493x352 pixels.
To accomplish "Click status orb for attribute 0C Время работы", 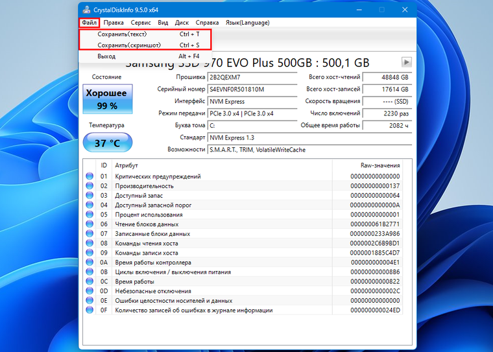I will pyautogui.click(x=90, y=281).
